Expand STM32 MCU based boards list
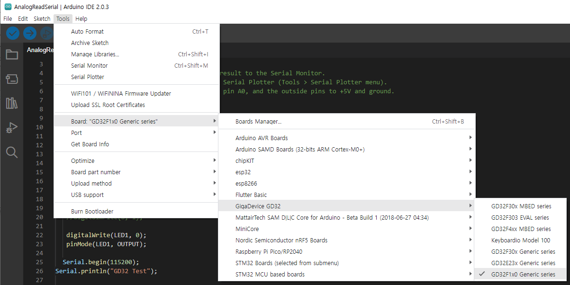Screen dimensions: 570x285 (346, 275)
